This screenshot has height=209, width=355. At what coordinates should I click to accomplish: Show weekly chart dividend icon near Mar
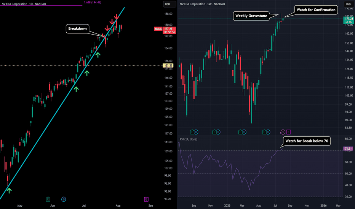244,132
